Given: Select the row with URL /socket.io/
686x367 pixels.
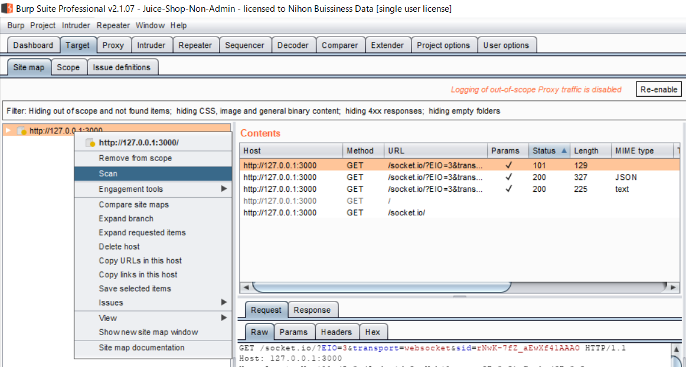Looking at the screenshot, I should point(460,212).
